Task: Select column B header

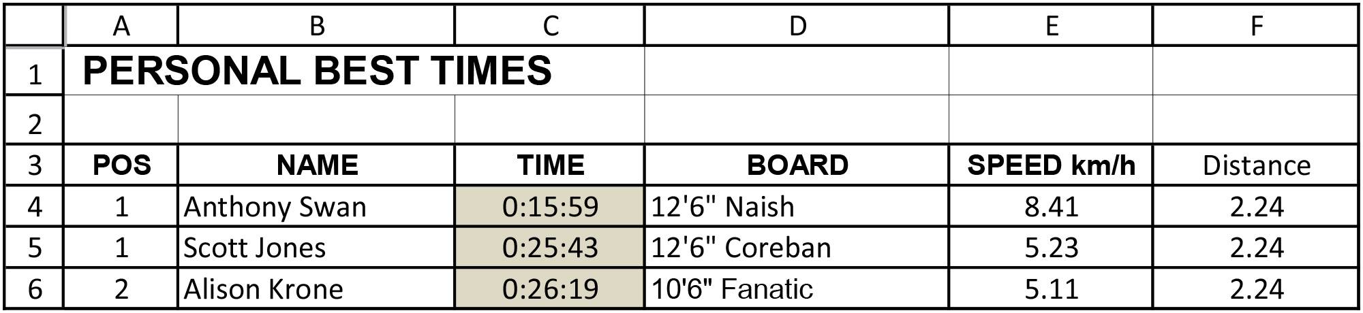Action: pos(316,25)
